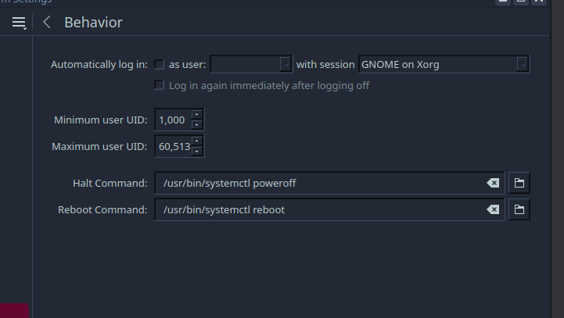Open the as user dropdown
564x318 pixels.
(x=251, y=64)
